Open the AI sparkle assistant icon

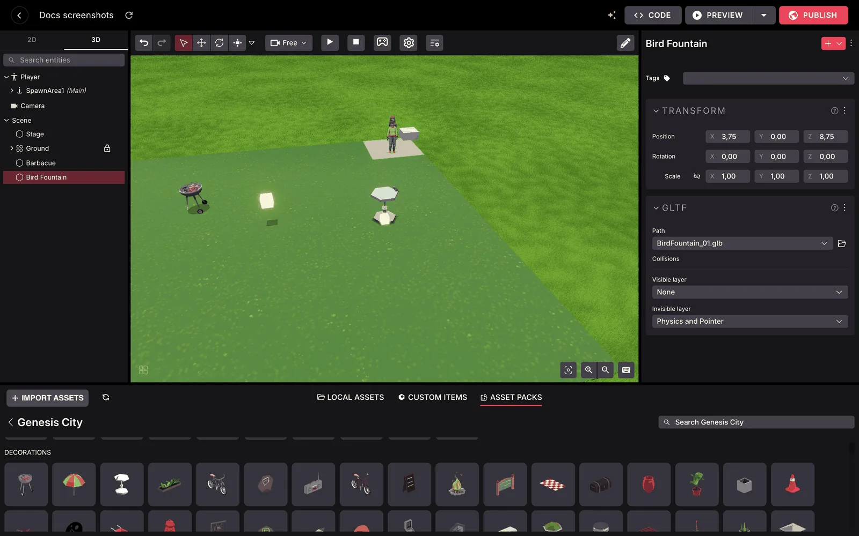(612, 15)
